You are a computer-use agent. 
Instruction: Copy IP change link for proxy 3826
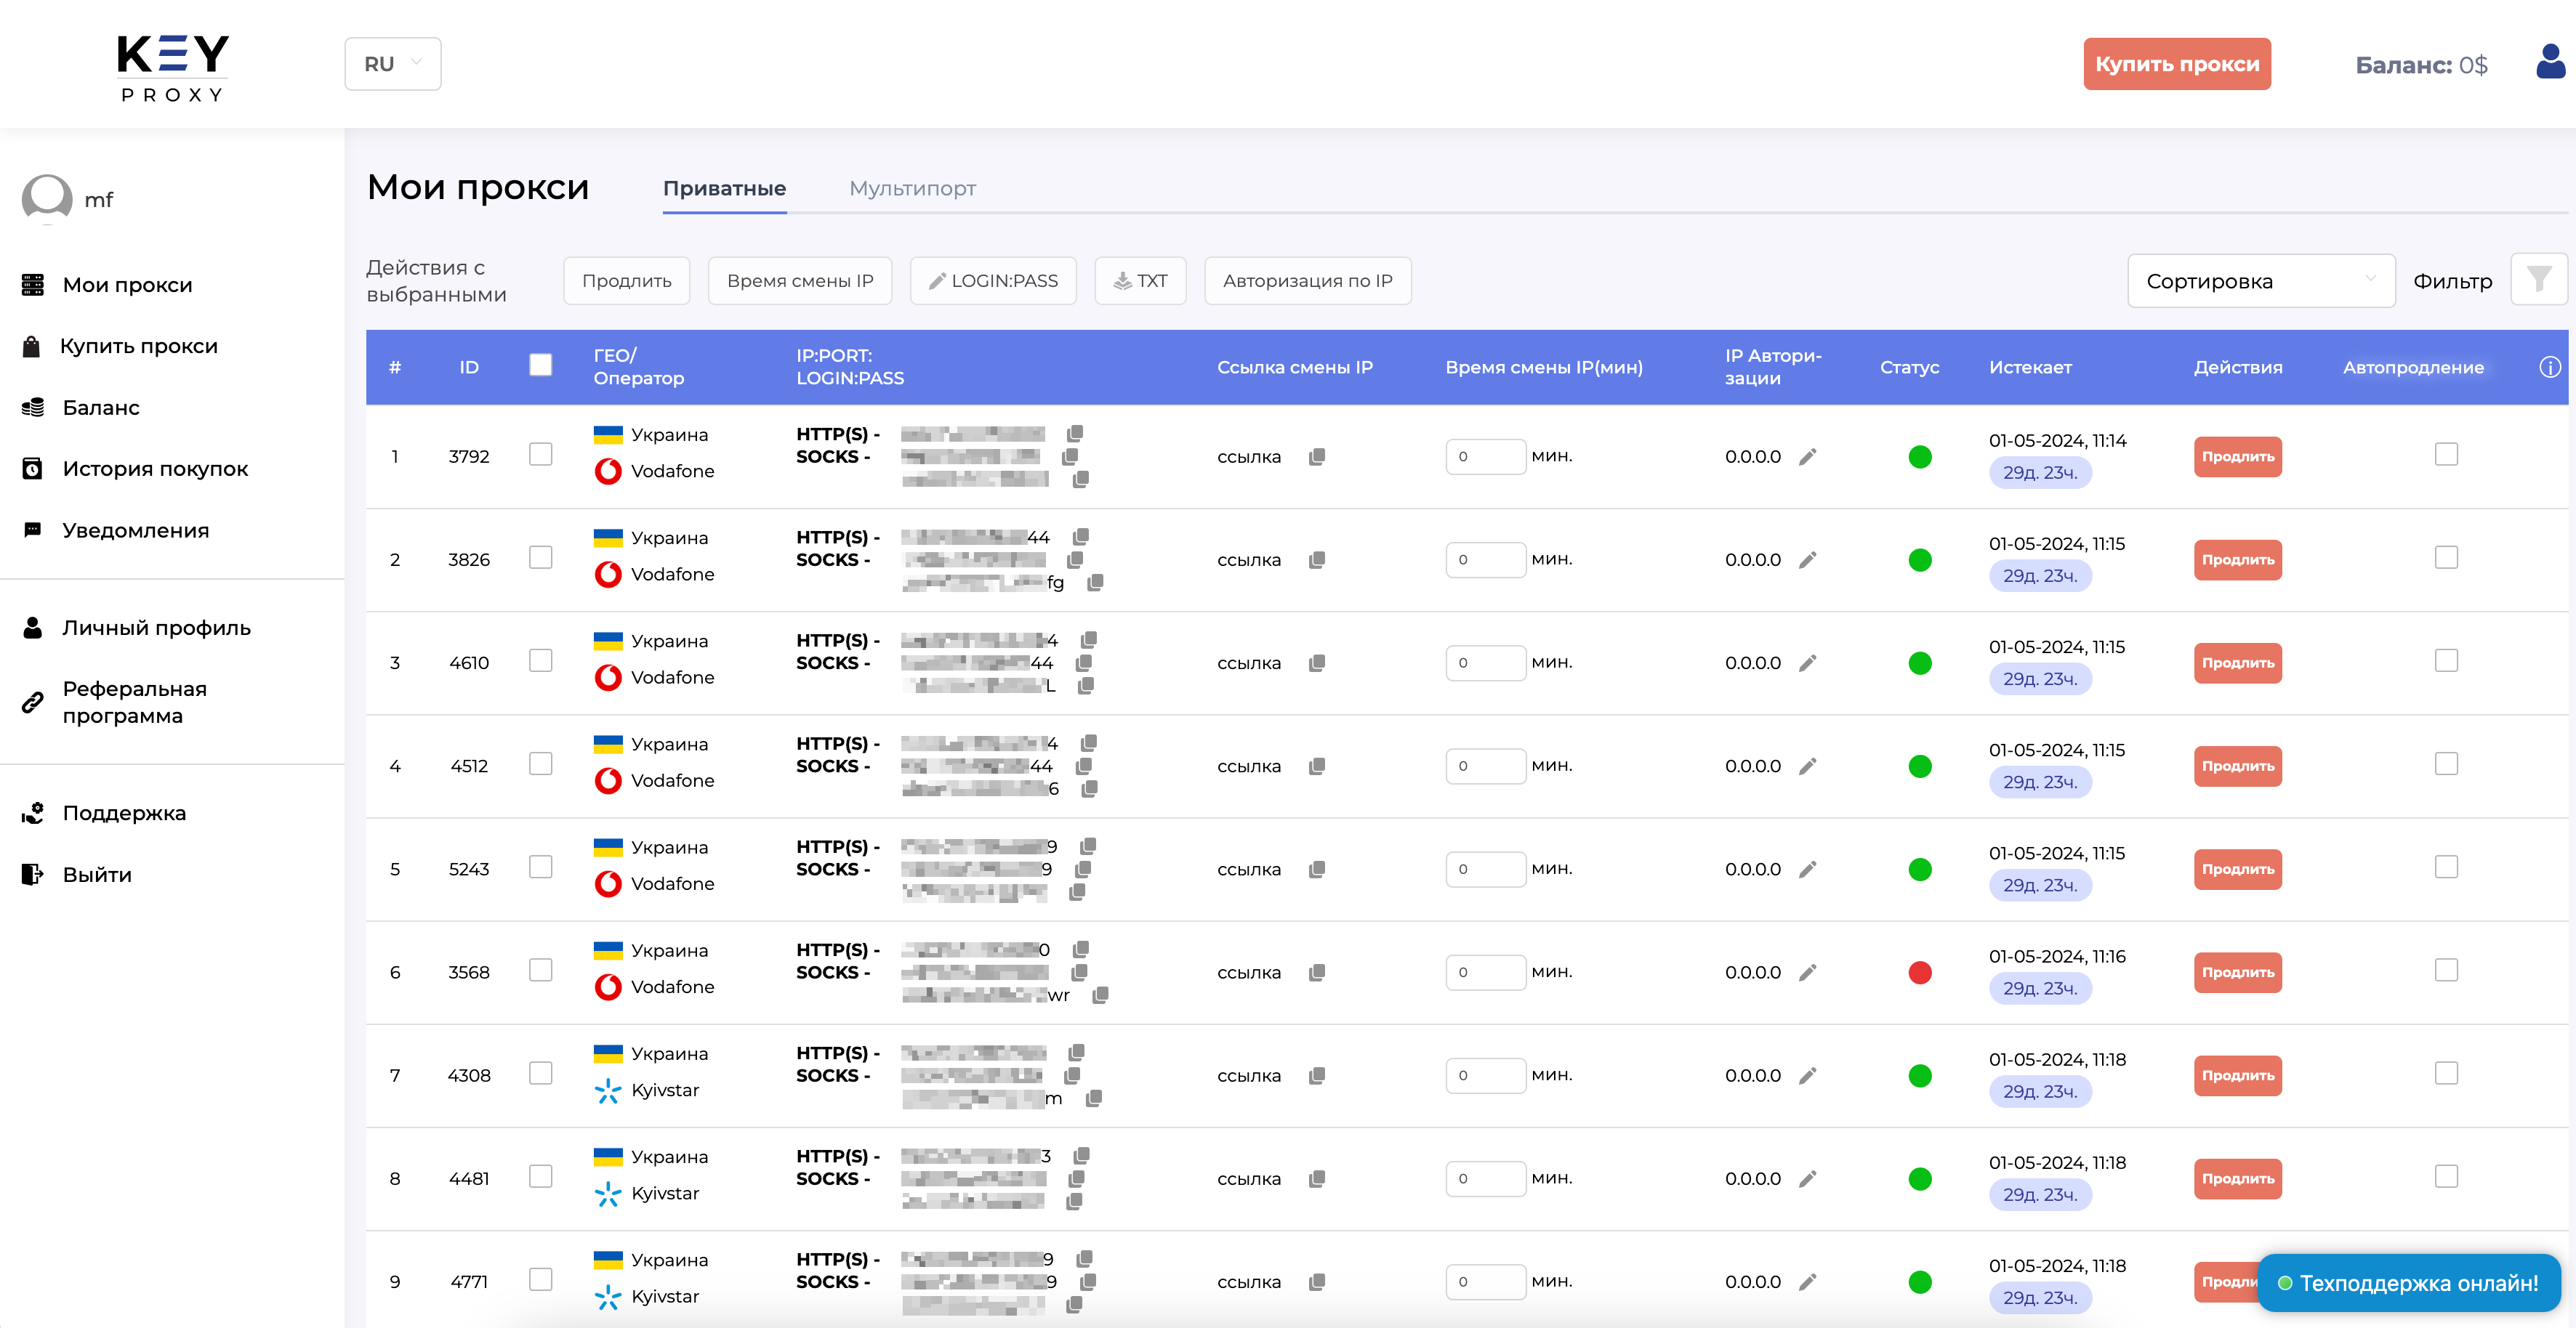pos(1317,559)
